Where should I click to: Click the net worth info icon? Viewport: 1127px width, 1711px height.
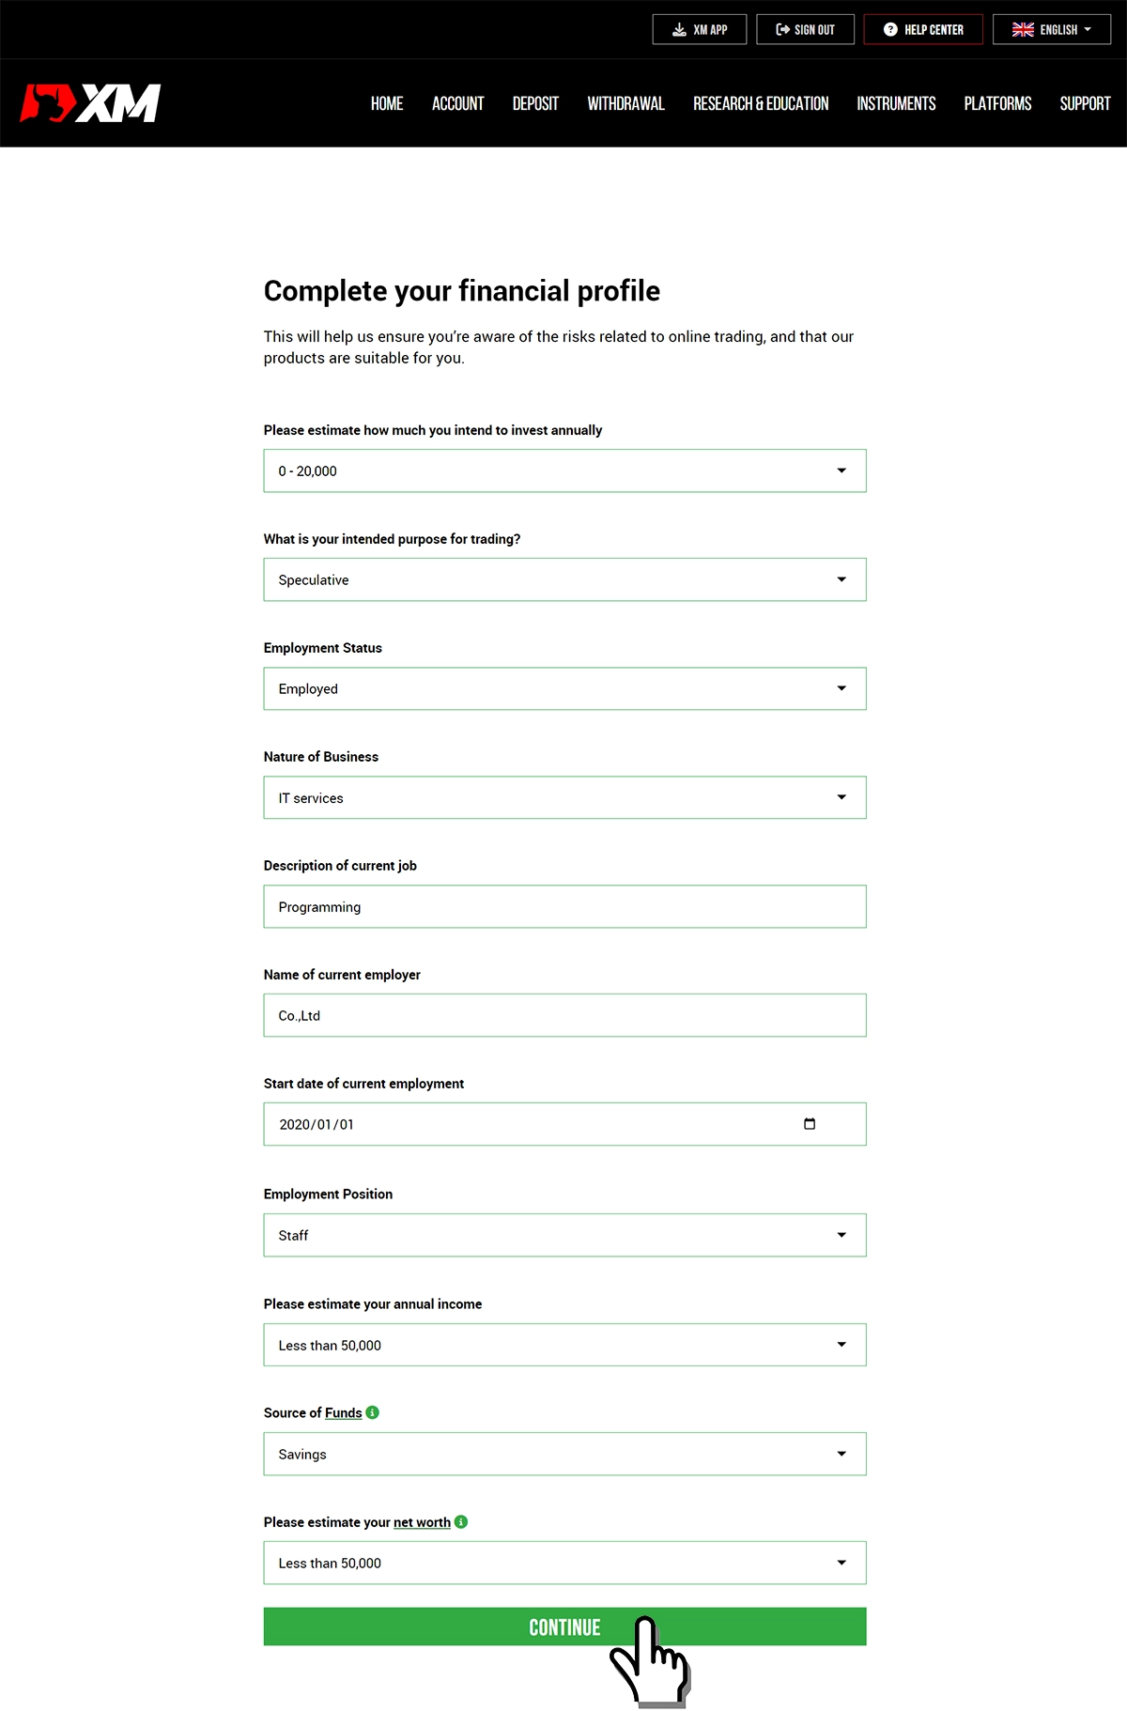tap(461, 1521)
